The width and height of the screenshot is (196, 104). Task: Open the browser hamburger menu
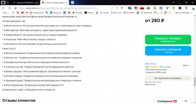[x=174, y=3]
